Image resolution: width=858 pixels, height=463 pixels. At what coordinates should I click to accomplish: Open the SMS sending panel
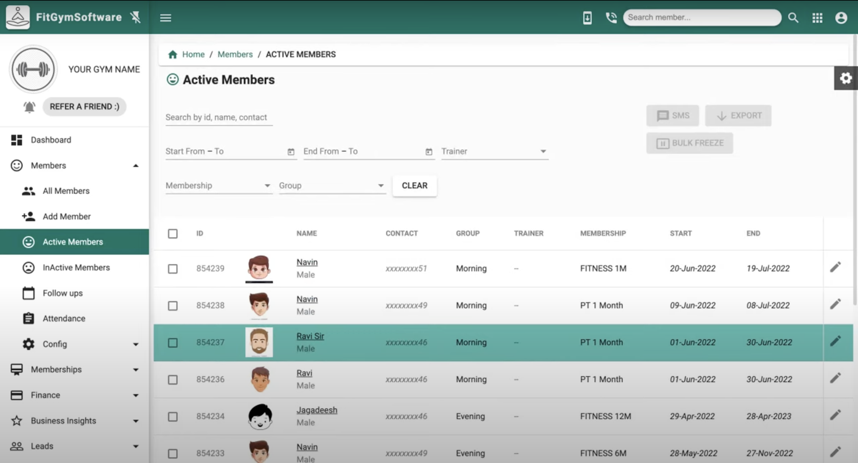click(x=672, y=116)
